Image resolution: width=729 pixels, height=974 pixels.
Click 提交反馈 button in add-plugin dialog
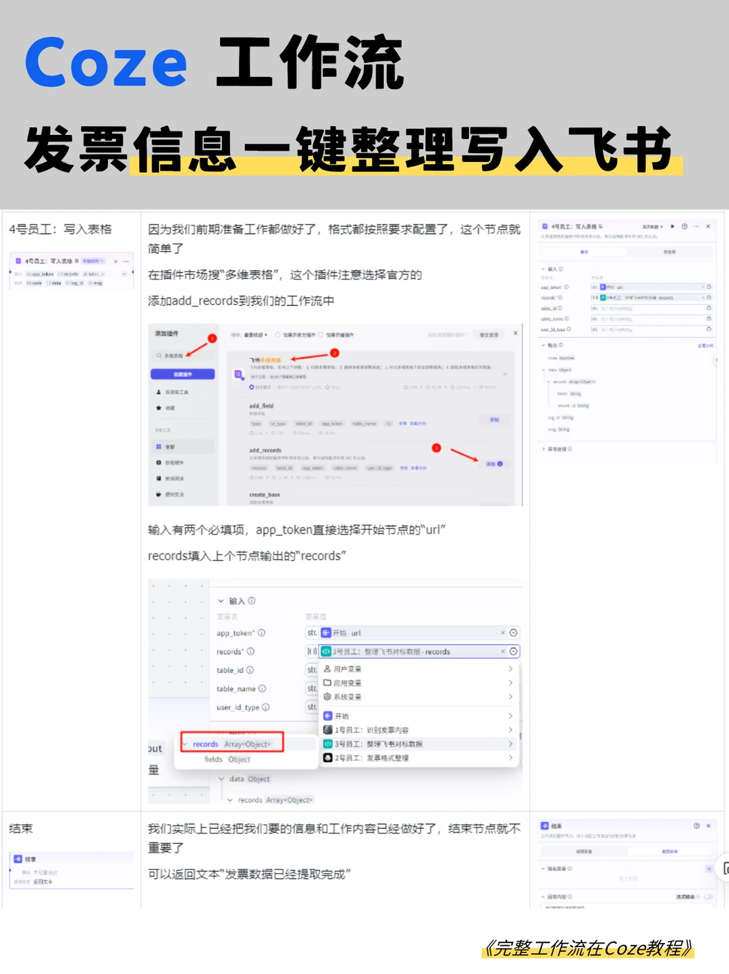(489, 335)
